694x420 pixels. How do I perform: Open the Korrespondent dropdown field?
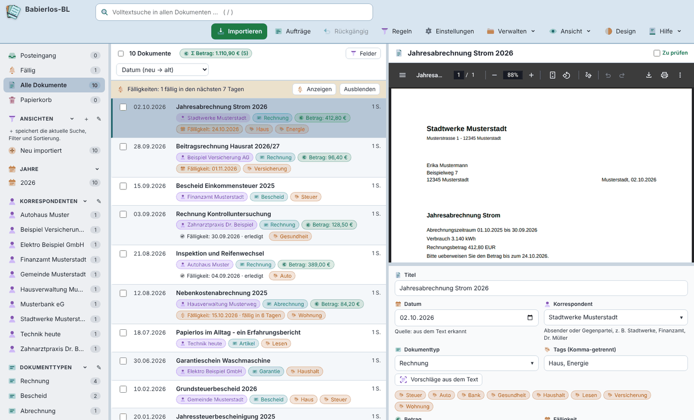point(616,317)
